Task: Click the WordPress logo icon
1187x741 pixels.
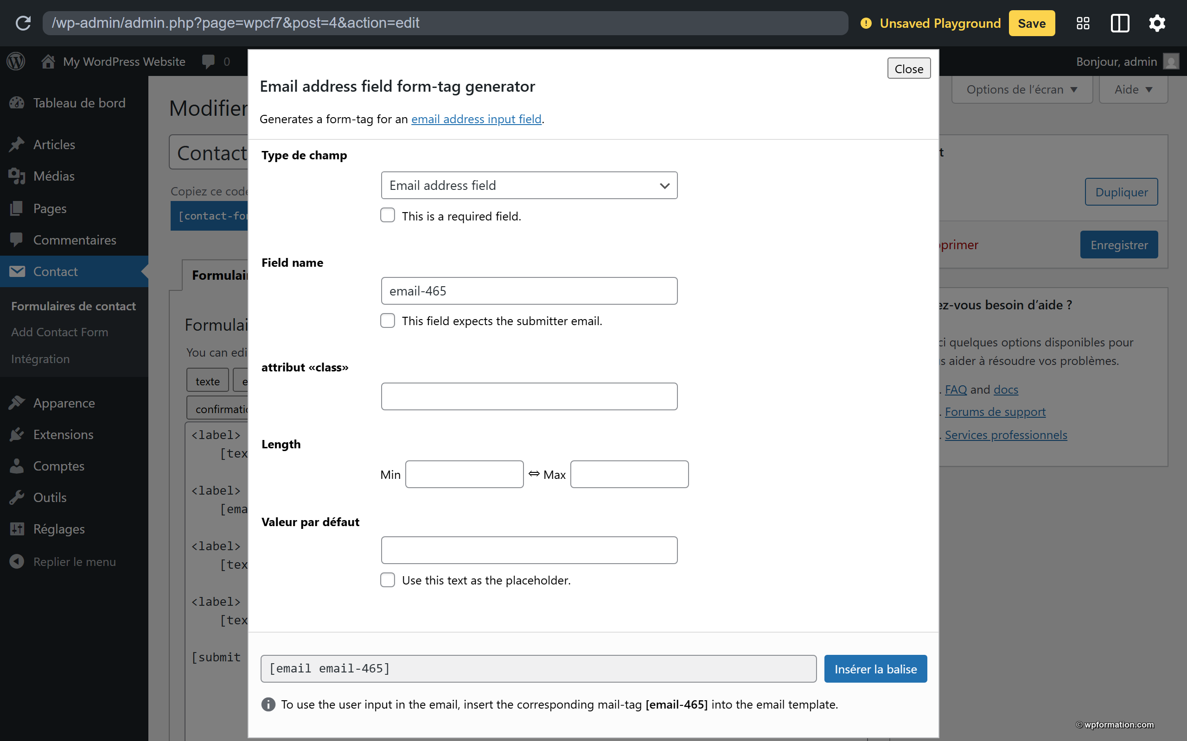Action: click(16, 61)
